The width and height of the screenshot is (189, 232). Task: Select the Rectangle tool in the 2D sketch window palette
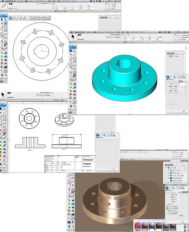[2, 34]
